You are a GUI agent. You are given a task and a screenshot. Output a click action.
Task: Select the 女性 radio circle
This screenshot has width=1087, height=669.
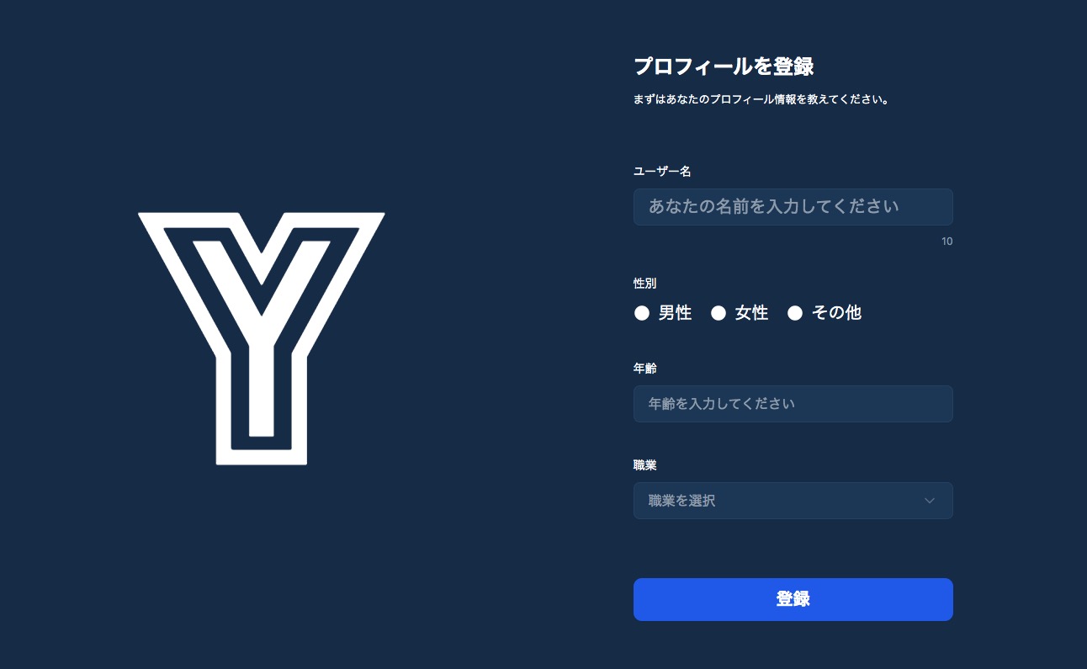coord(718,313)
